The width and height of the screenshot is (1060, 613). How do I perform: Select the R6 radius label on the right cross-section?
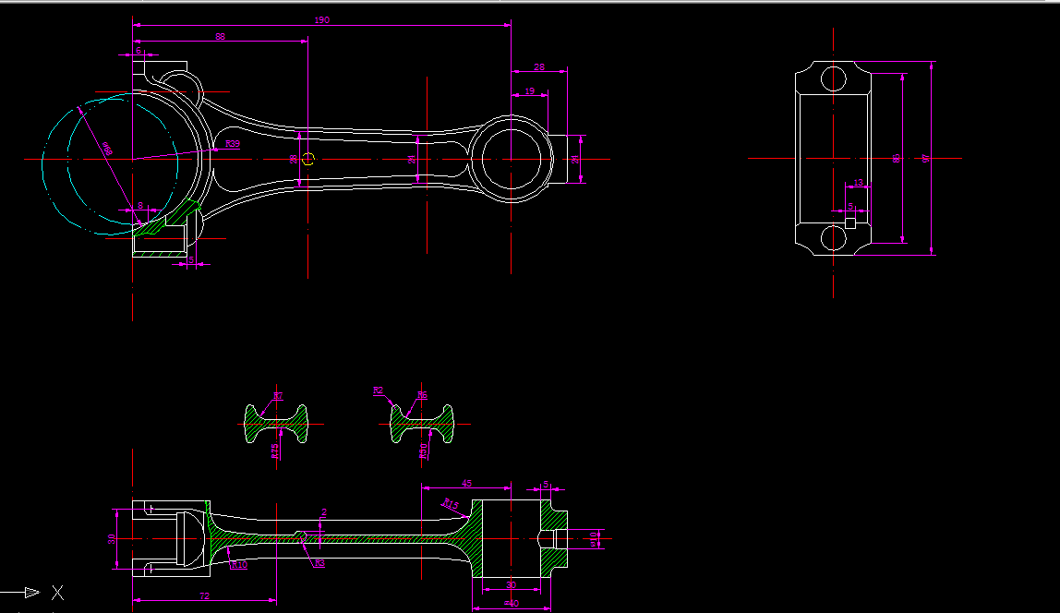coord(423,395)
